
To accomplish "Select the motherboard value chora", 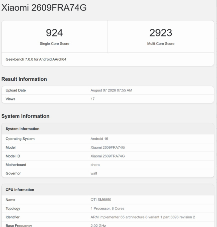I will [x=95, y=165].
